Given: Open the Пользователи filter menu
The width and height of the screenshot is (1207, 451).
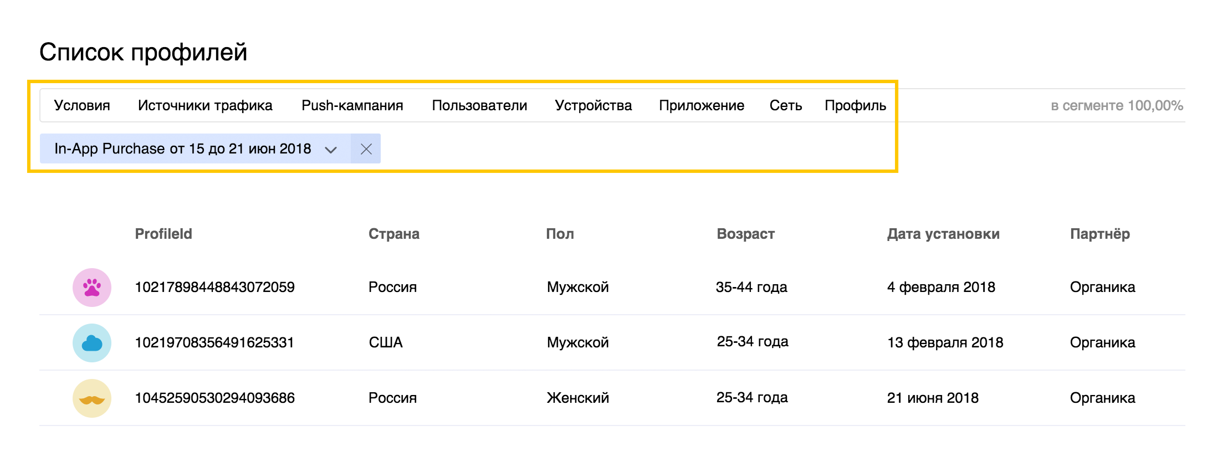Looking at the screenshot, I should click(479, 106).
